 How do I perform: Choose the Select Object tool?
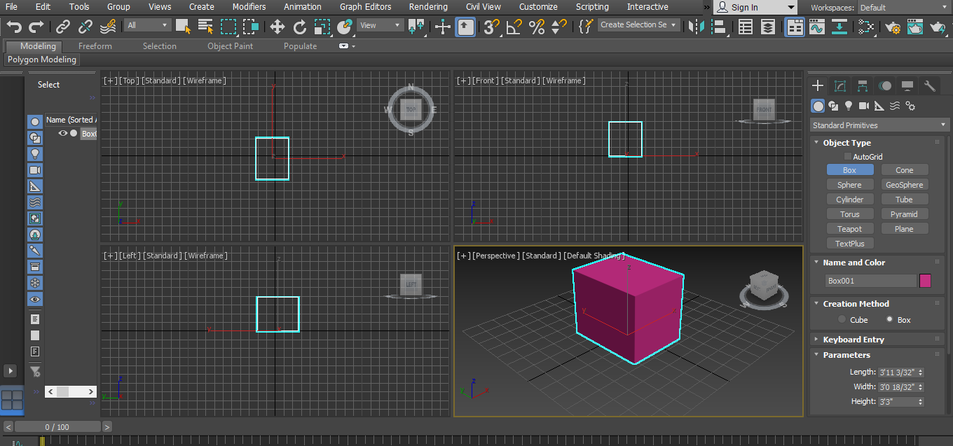[183, 27]
